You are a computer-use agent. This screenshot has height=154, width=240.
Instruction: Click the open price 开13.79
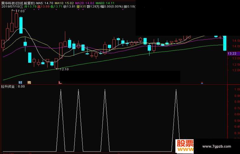pyautogui.click(x=30, y=7)
